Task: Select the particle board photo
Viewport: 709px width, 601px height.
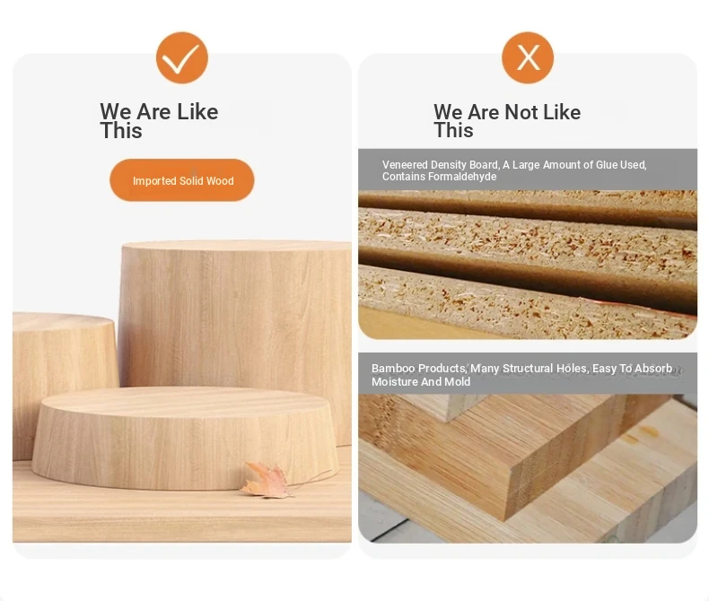Action: (527, 265)
